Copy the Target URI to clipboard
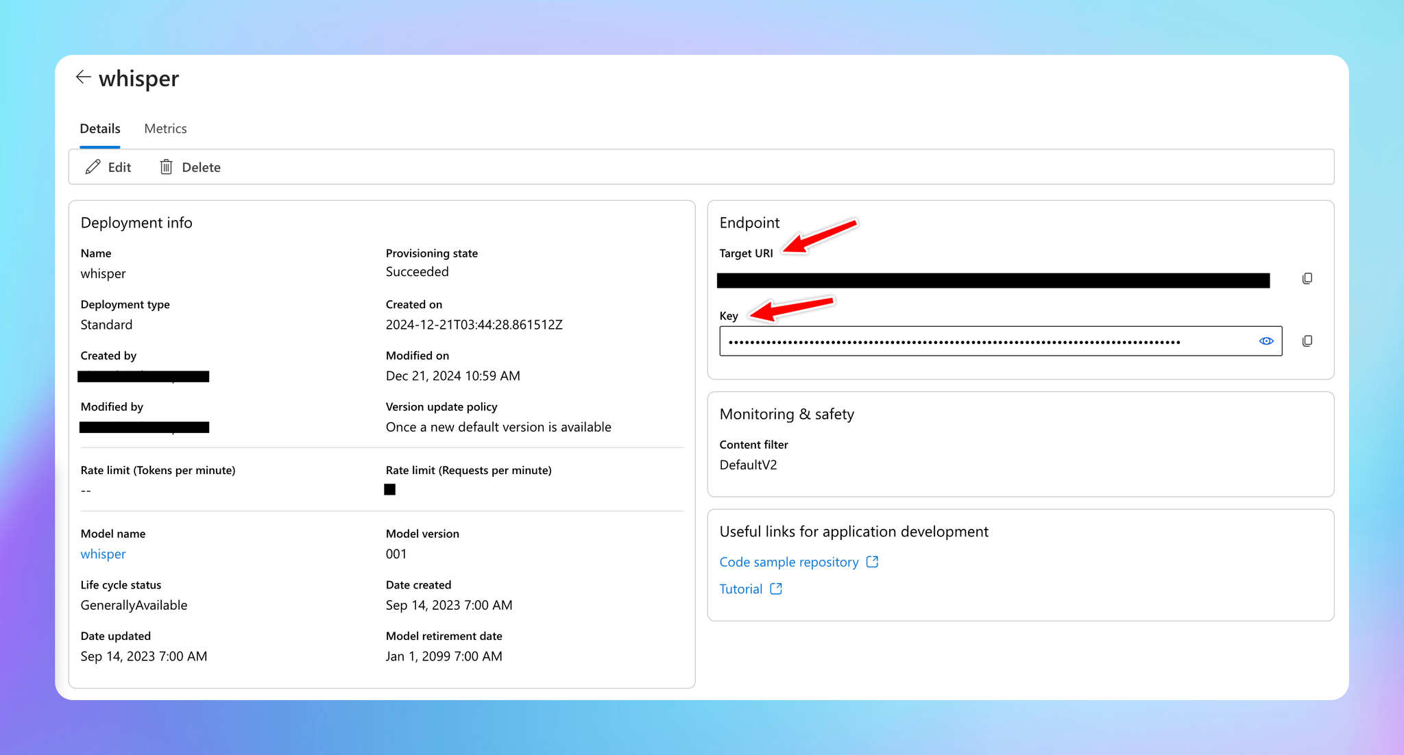Image resolution: width=1404 pixels, height=755 pixels. pos(1307,279)
